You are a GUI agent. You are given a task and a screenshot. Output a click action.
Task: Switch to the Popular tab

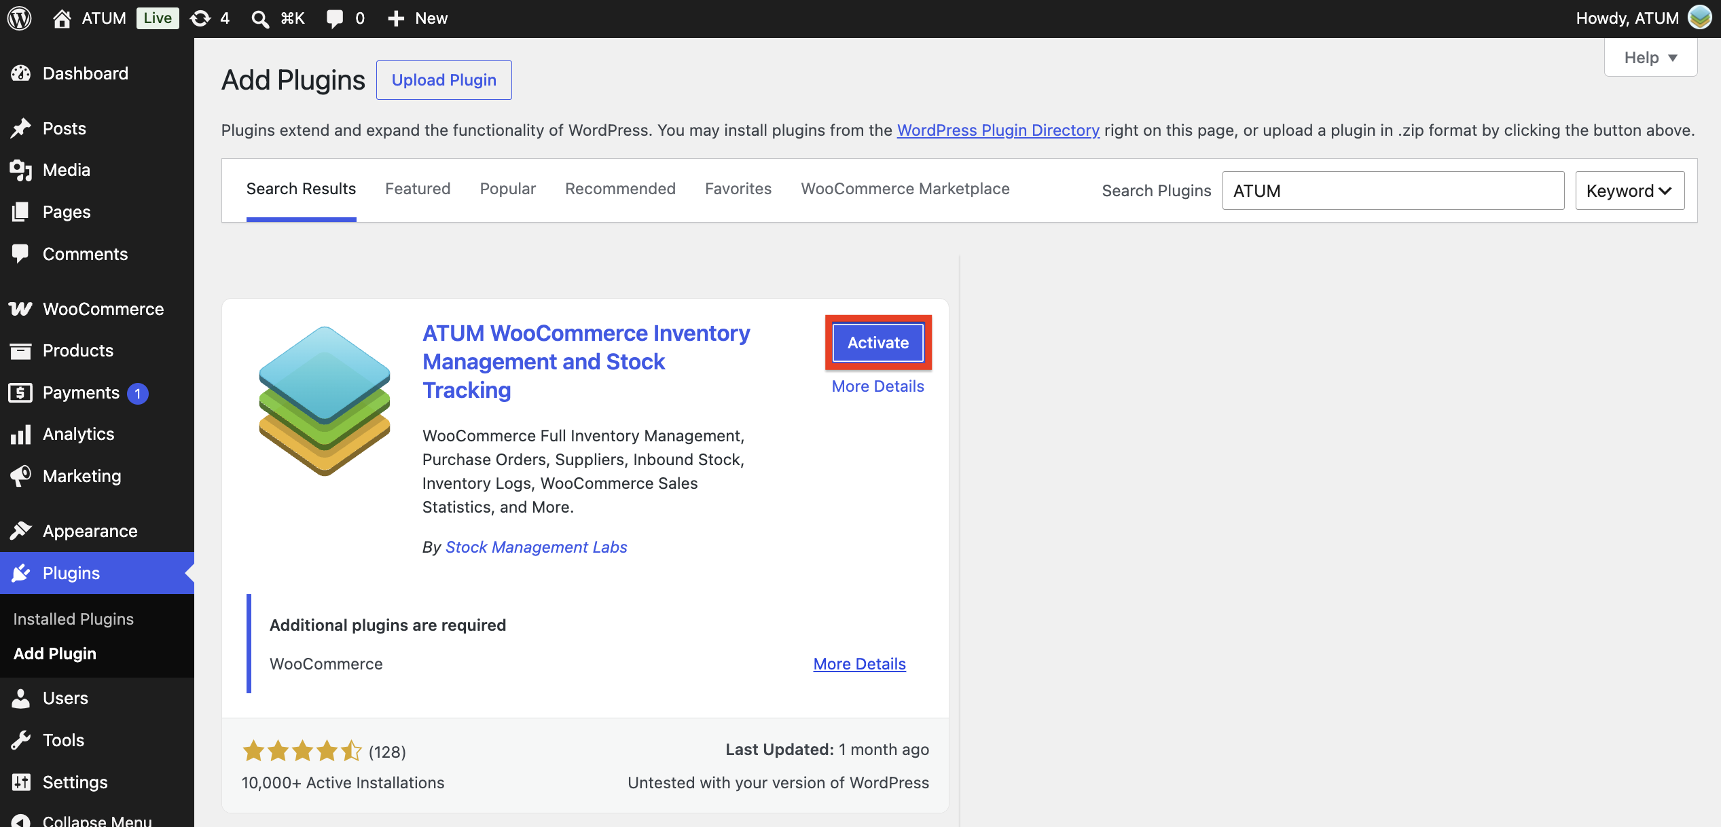pyautogui.click(x=508, y=189)
